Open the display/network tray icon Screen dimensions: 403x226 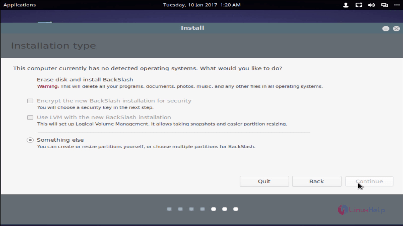384,5
